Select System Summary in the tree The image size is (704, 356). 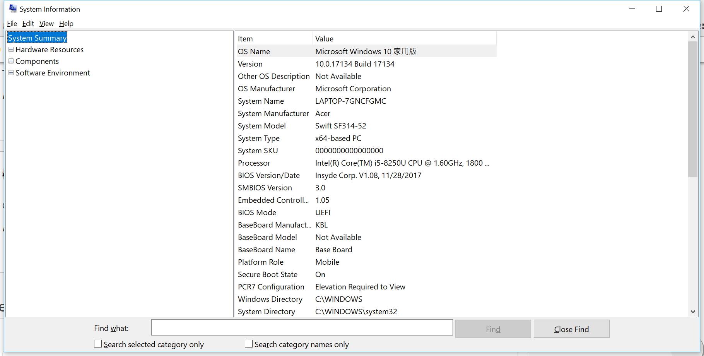click(x=37, y=38)
